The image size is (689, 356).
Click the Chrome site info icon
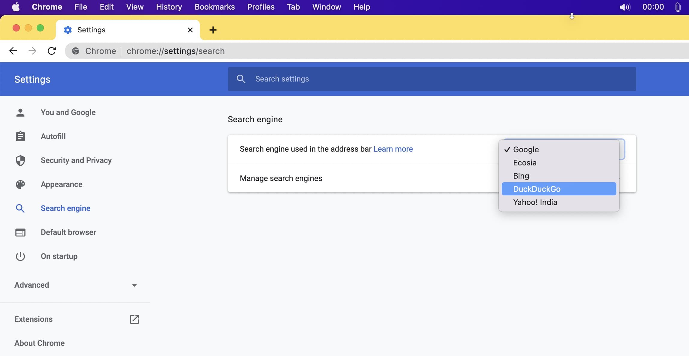pos(76,51)
